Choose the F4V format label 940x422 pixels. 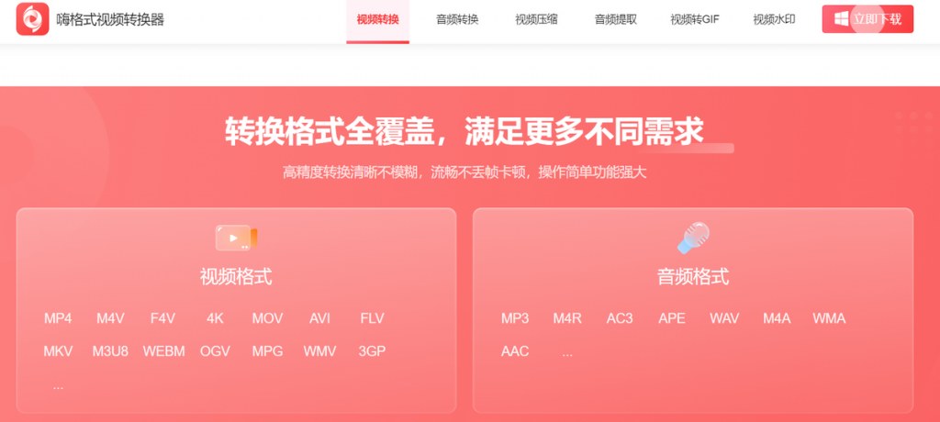pos(162,318)
